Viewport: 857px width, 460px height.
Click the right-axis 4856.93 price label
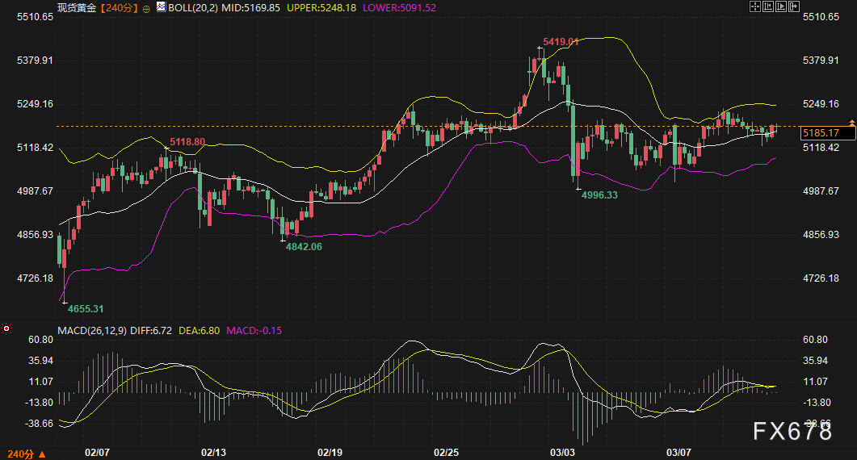[x=821, y=234]
